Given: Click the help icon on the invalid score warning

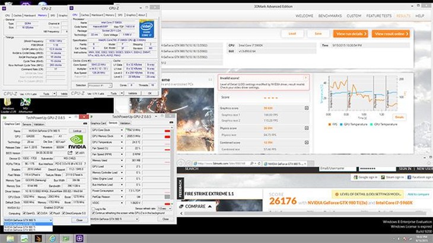Looking at the screenshot, I should (305, 78).
